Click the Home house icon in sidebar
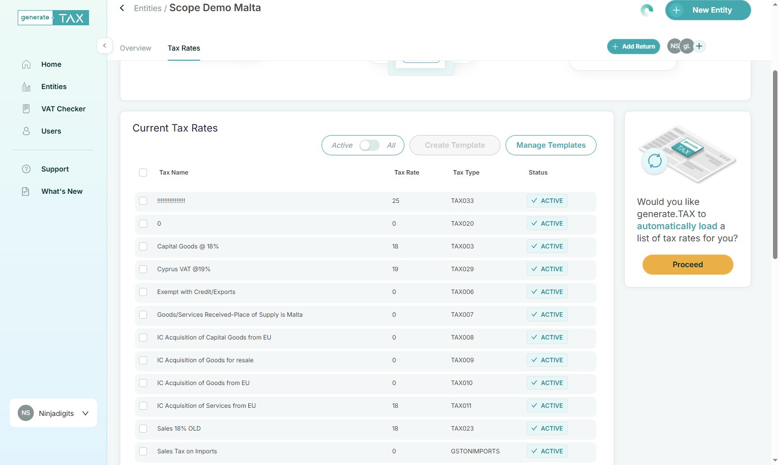This screenshot has height=465, width=779. point(26,64)
